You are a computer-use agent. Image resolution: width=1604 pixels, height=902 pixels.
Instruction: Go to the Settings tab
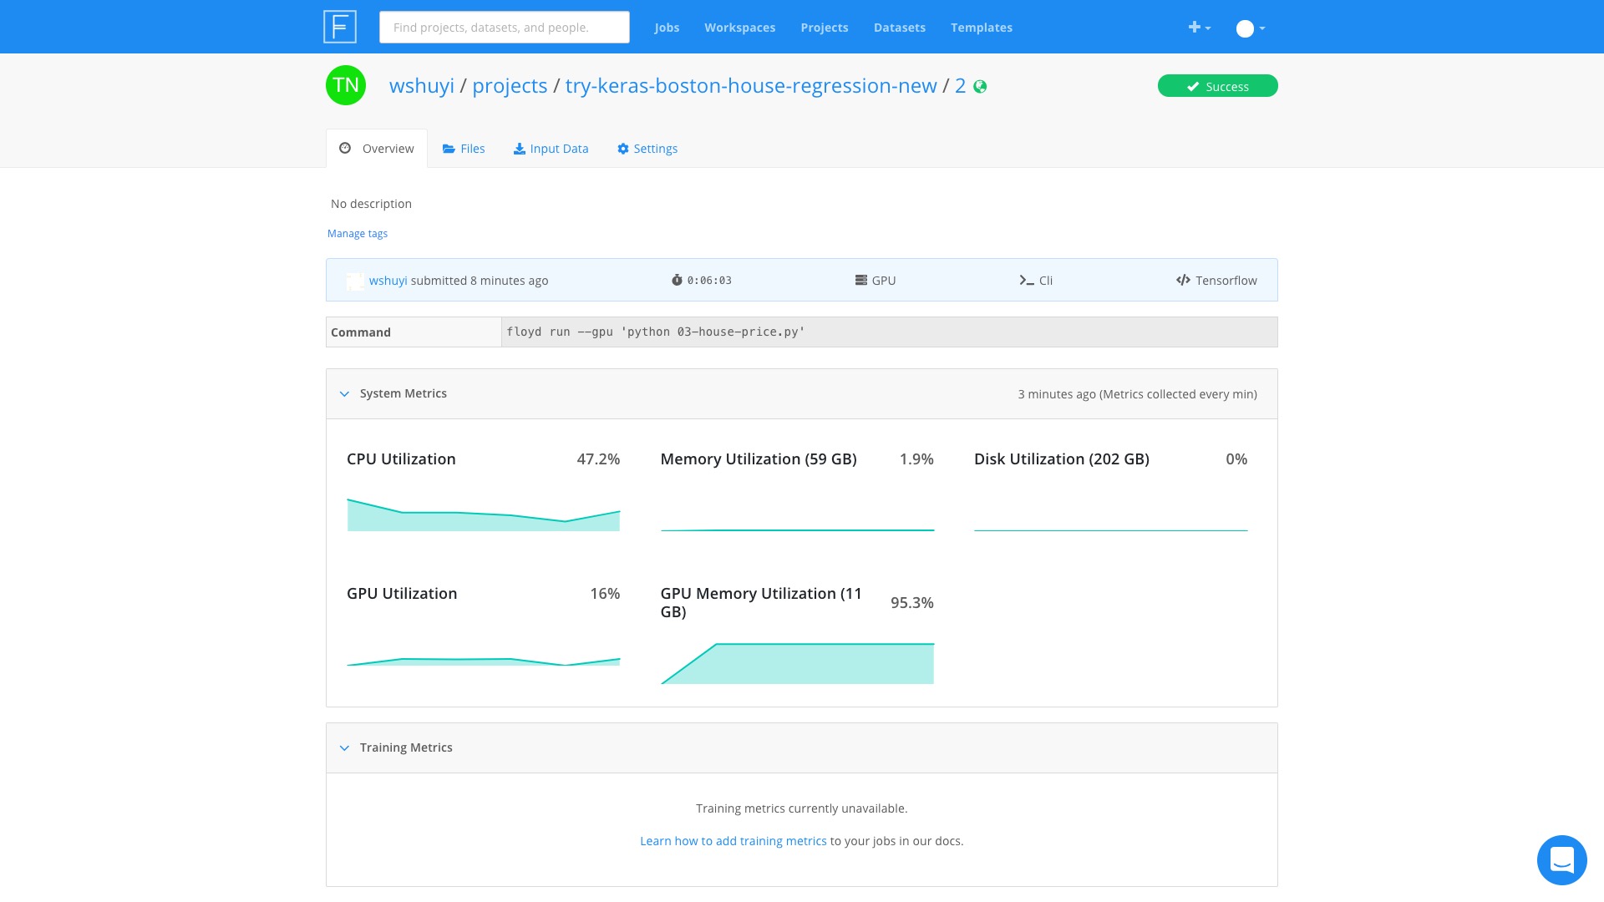647,149
